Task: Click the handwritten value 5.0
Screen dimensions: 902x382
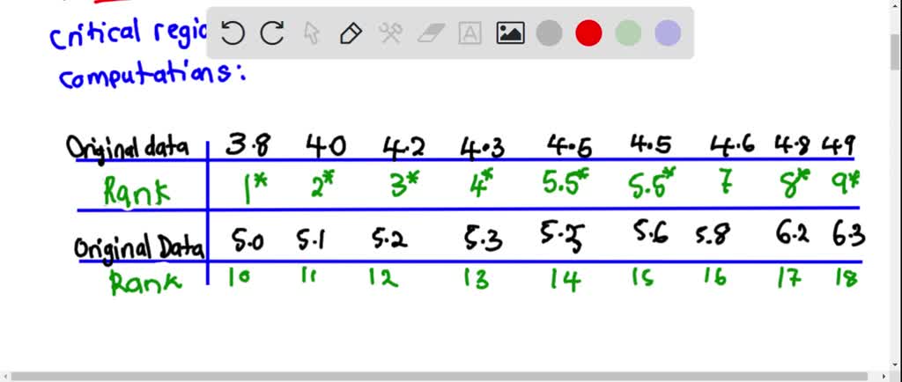Action: pos(248,239)
